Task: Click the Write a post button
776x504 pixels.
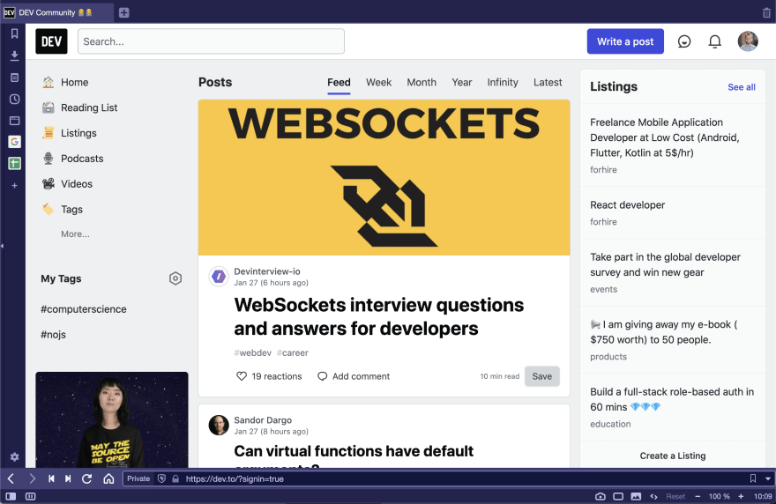Action: 625,41
